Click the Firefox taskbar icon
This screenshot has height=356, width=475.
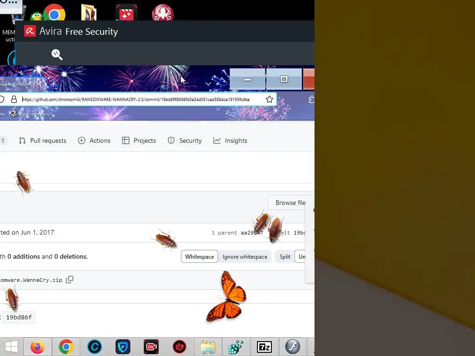[38, 347]
